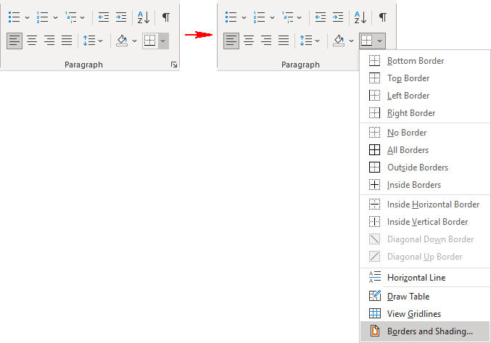
Task: Toggle Show/Hide paragraph marks in ribbon with open Borders menu
Action: click(x=383, y=17)
